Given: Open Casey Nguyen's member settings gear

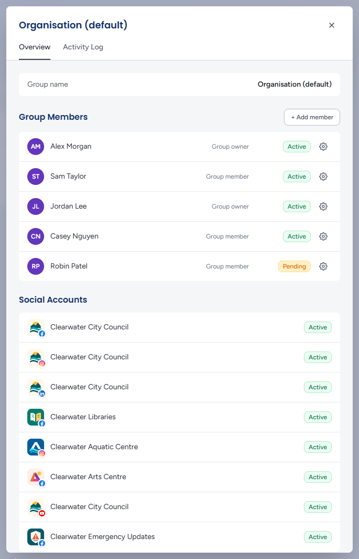Looking at the screenshot, I should [x=323, y=236].
